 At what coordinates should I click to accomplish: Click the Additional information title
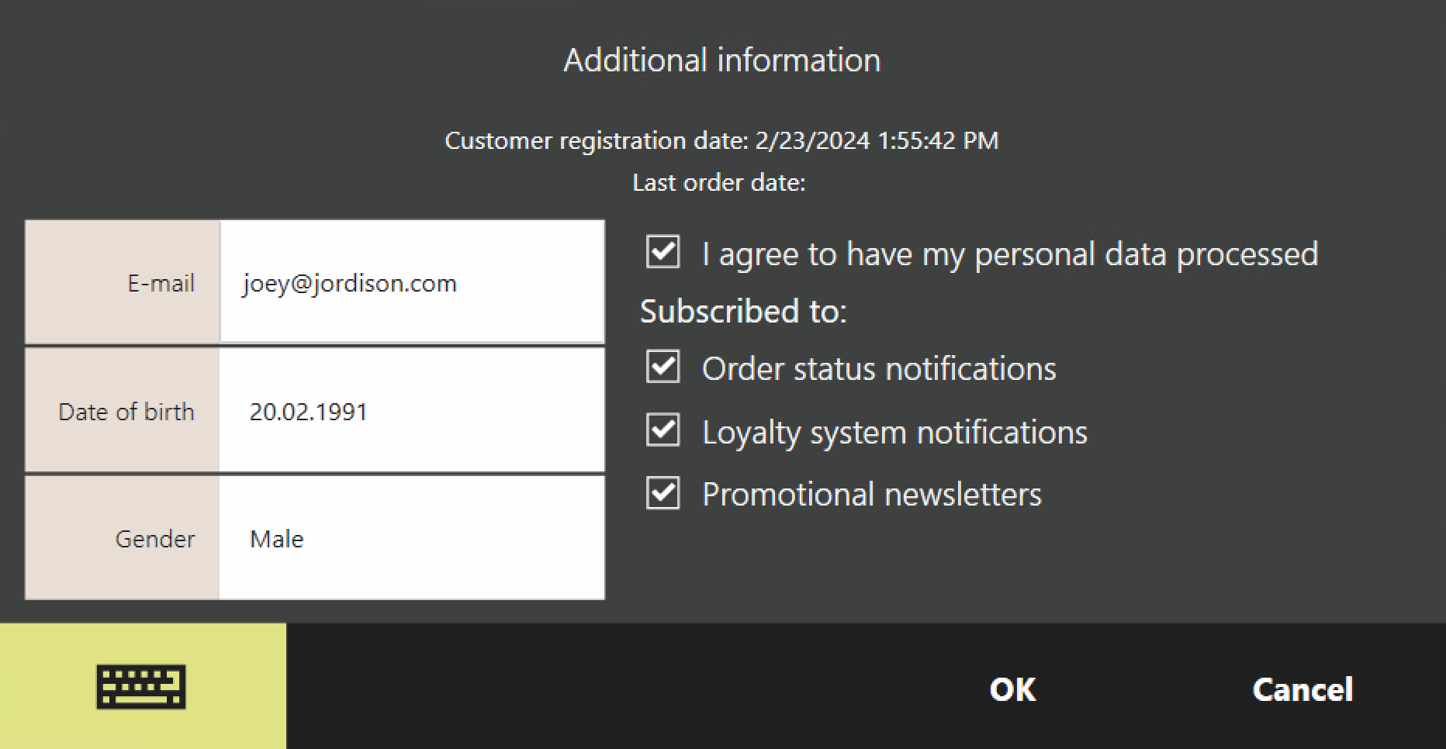pyautogui.click(x=722, y=60)
